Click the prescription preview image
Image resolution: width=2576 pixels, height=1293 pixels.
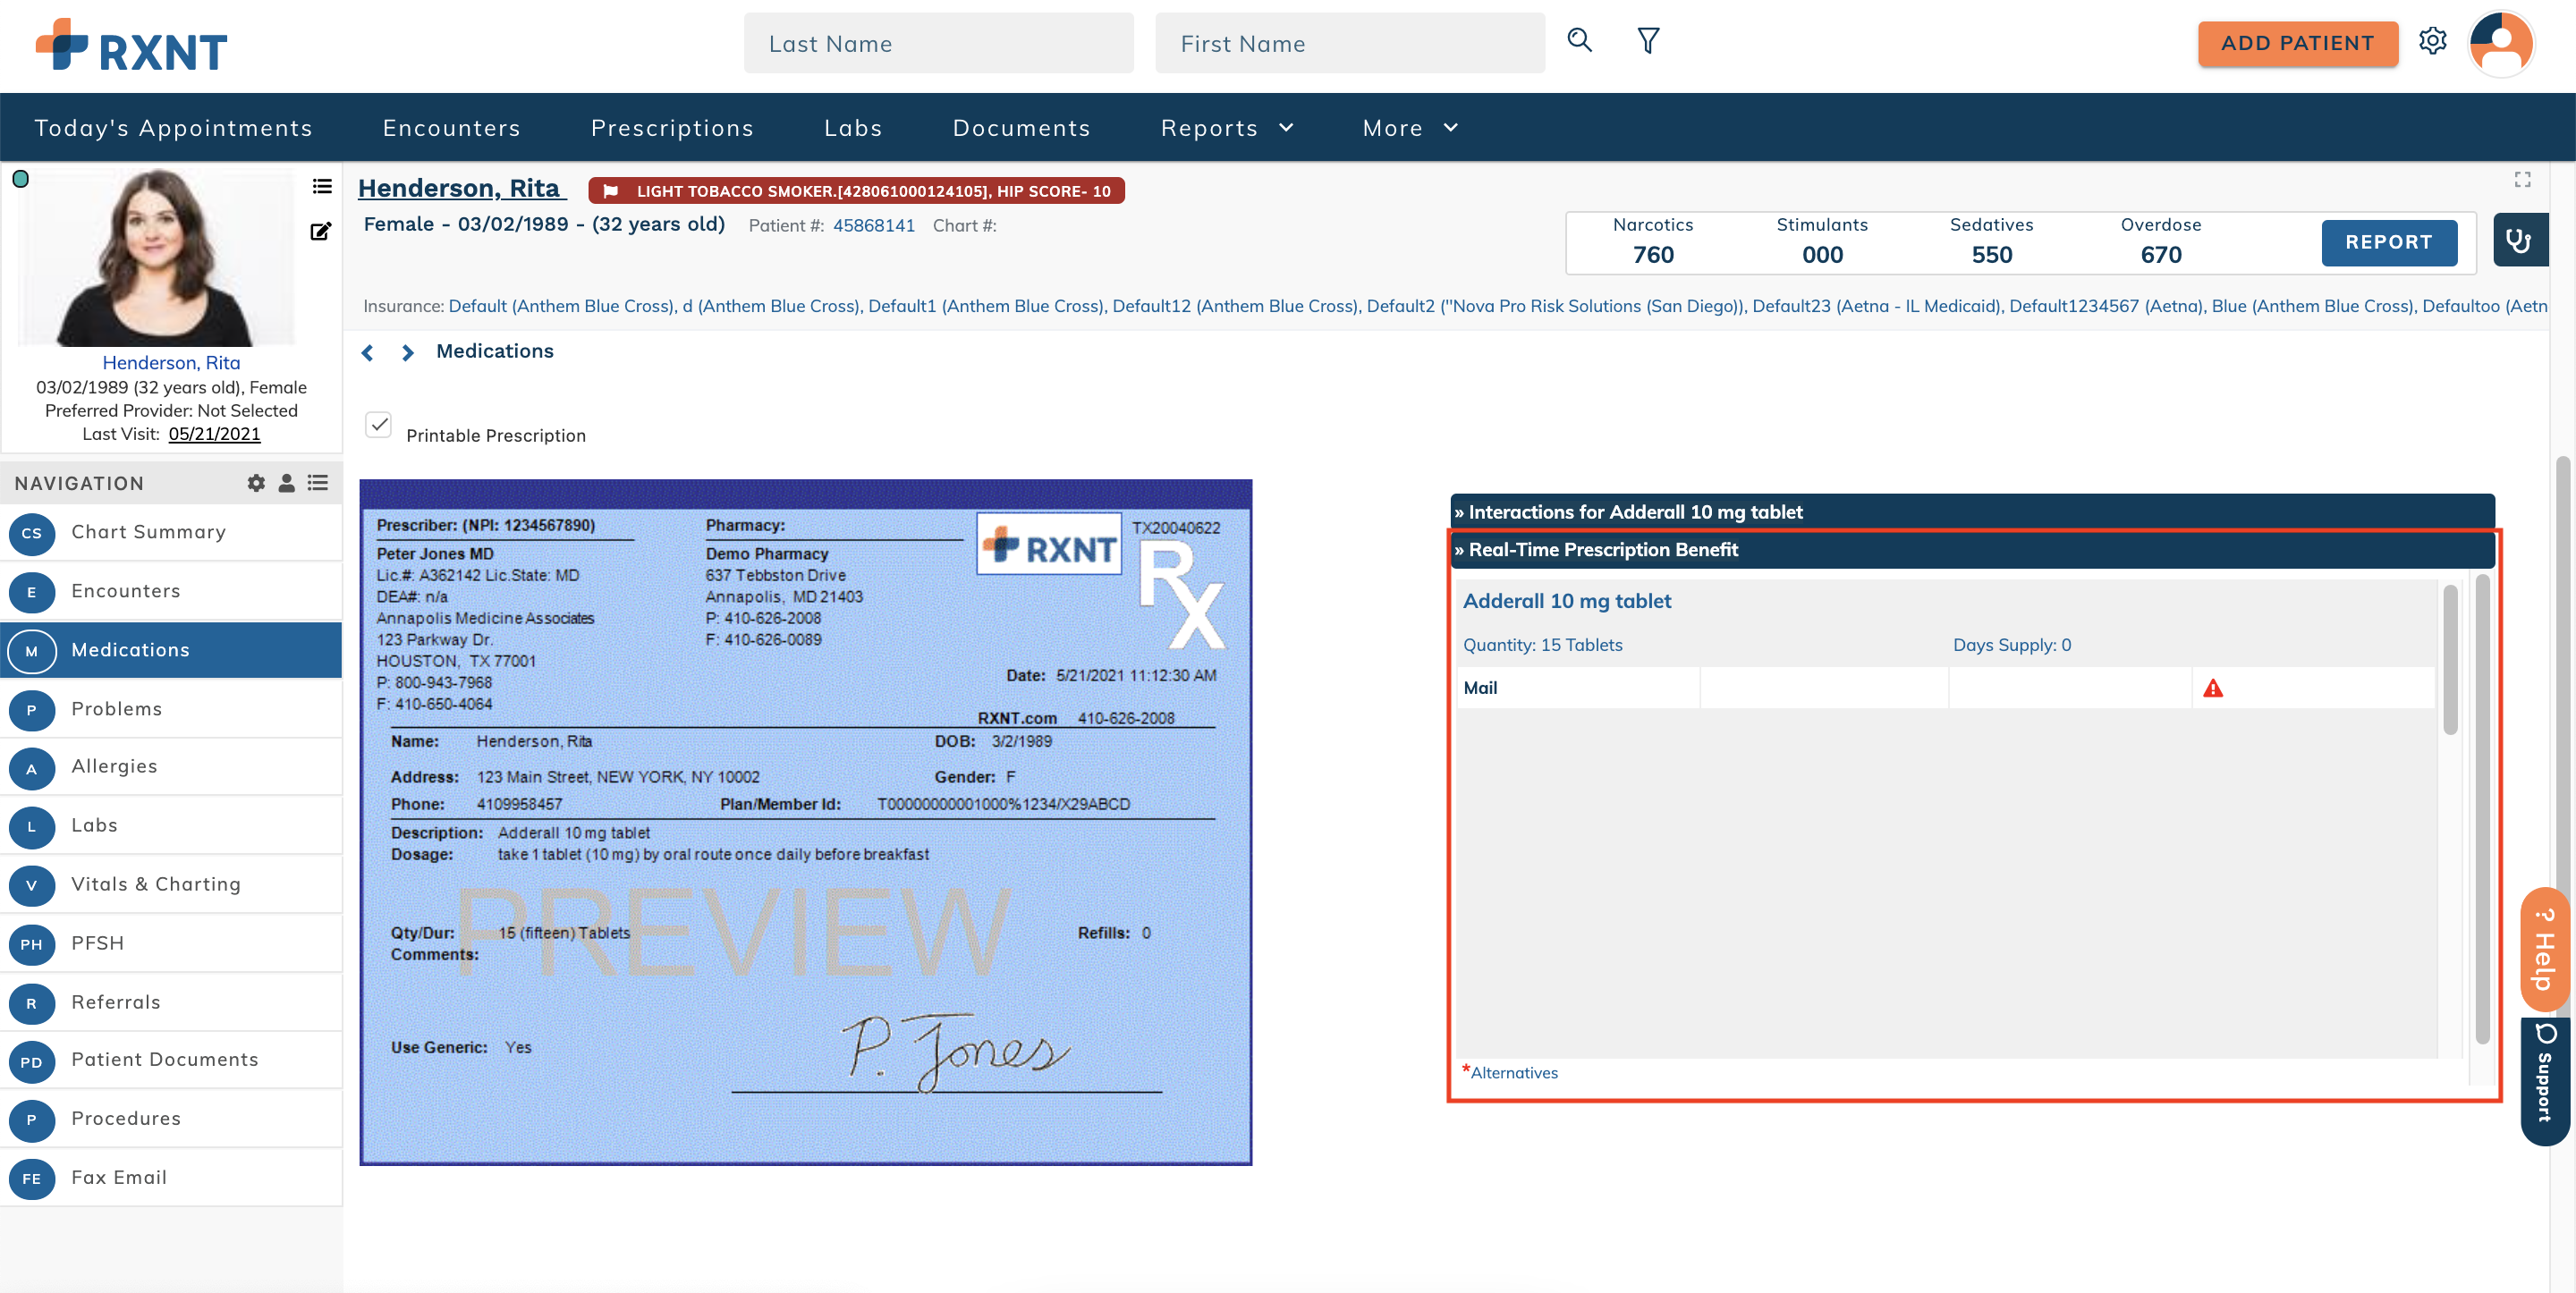(805, 822)
